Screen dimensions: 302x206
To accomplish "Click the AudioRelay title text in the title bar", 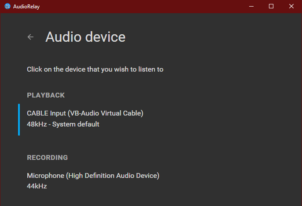I will [26, 7].
